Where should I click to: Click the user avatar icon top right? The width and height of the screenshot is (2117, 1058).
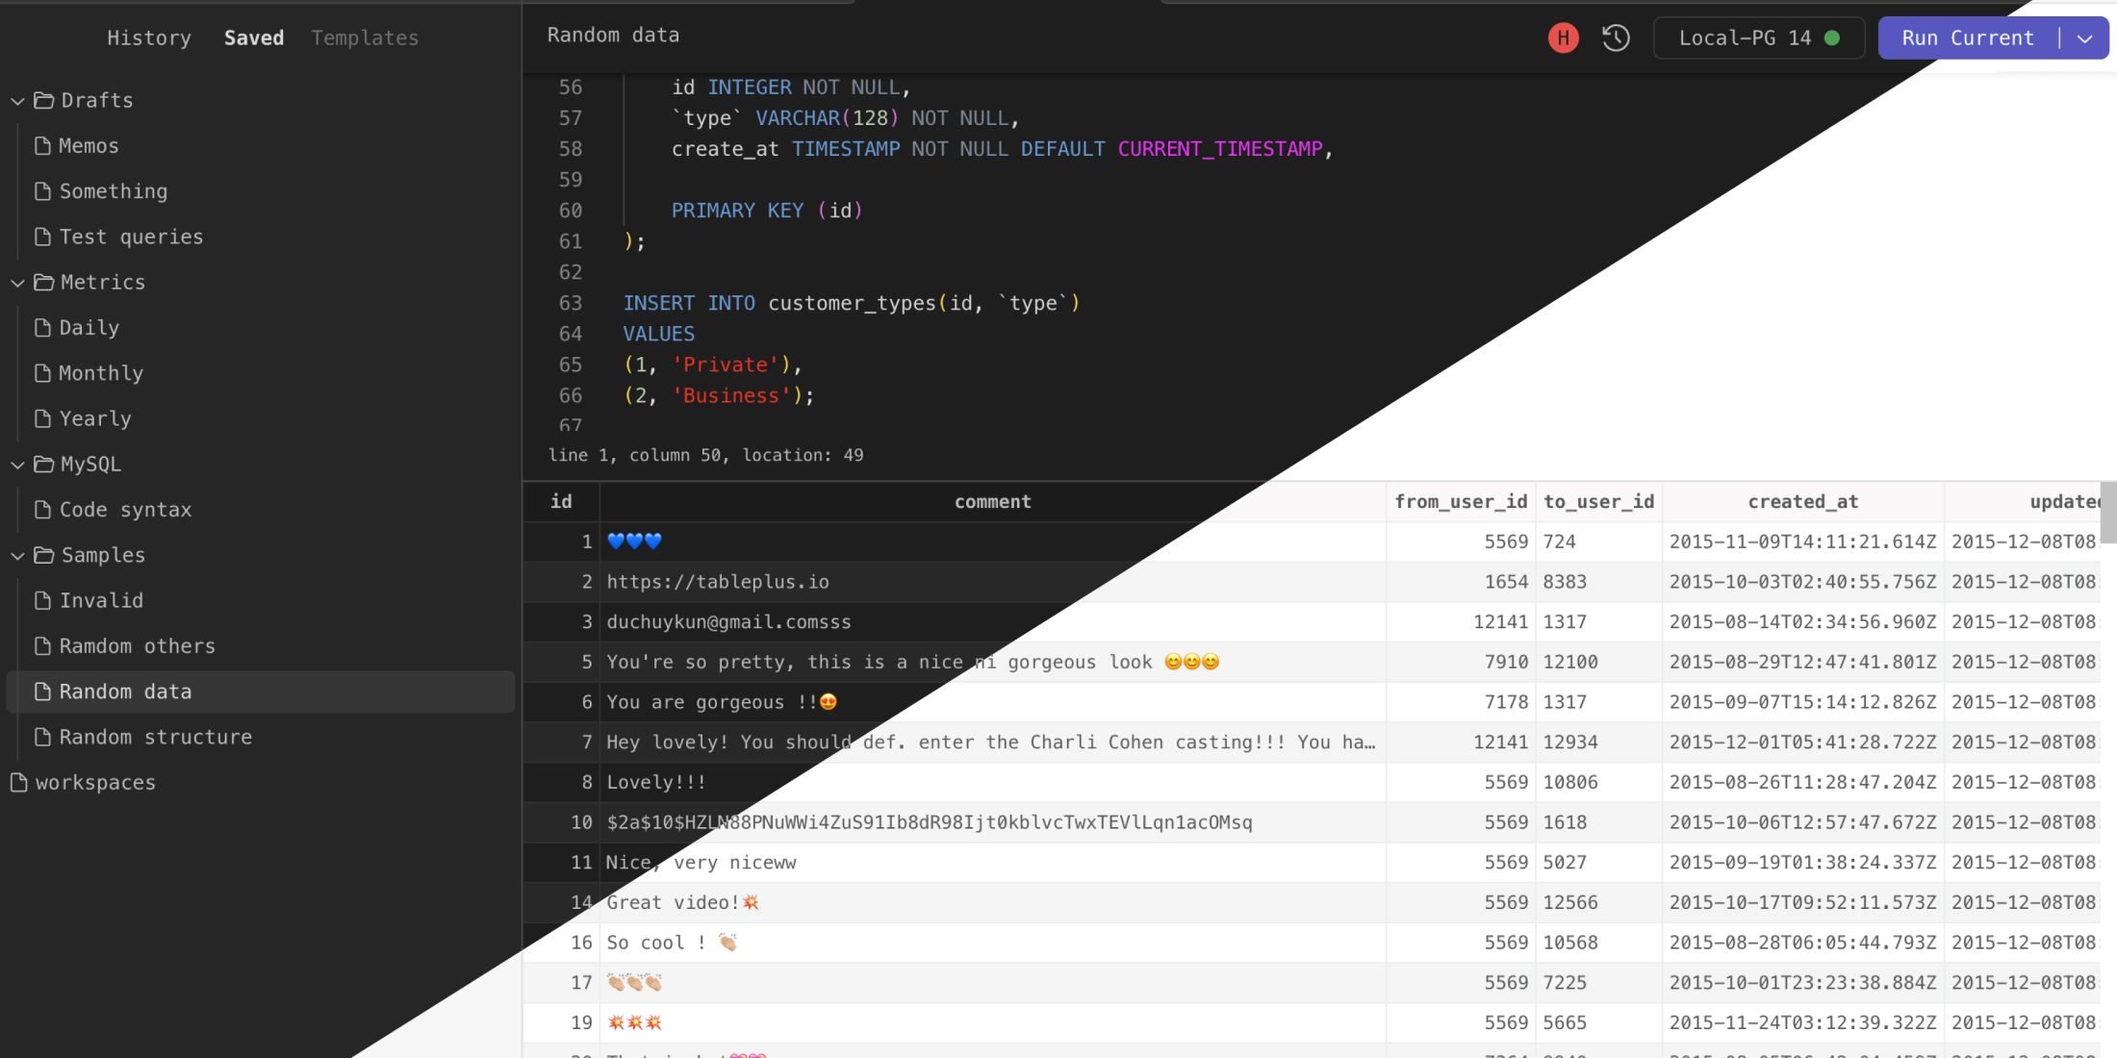click(x=1564, y=37)
